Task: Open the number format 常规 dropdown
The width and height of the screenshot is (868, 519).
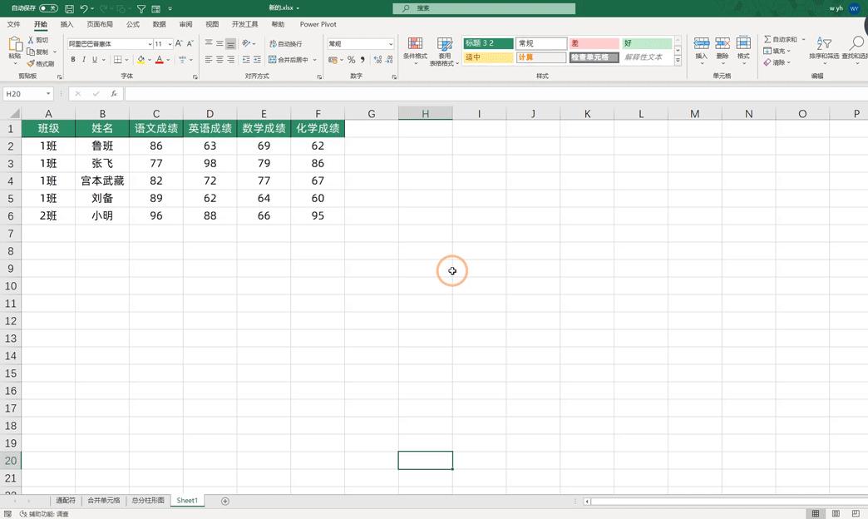Action: click(390, 44)
